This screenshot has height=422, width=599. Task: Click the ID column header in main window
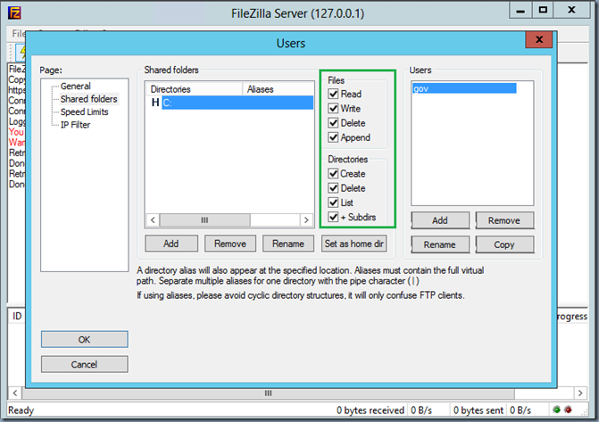(x=17, y=316)
